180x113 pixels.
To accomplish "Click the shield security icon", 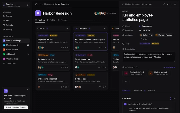I will point(6,91).
